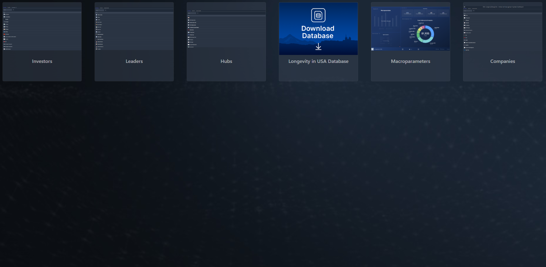Viewport: 546px width, 267px height.
Task: Open the Companies card title
Action: 502,61
